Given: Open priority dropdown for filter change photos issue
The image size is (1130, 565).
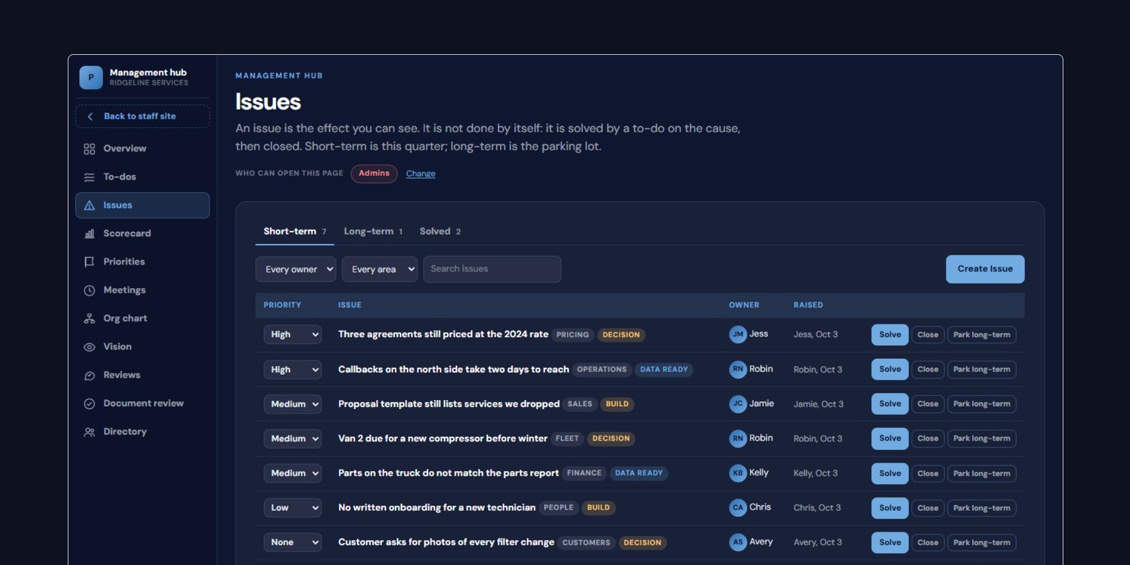Looking at the screenshot, I should click(x=293, y=542).
